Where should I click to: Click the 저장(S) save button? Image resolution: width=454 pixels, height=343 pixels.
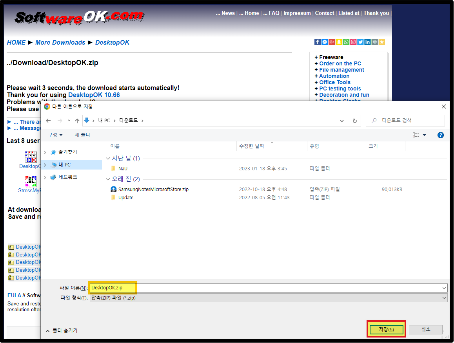tap(386, 329)
